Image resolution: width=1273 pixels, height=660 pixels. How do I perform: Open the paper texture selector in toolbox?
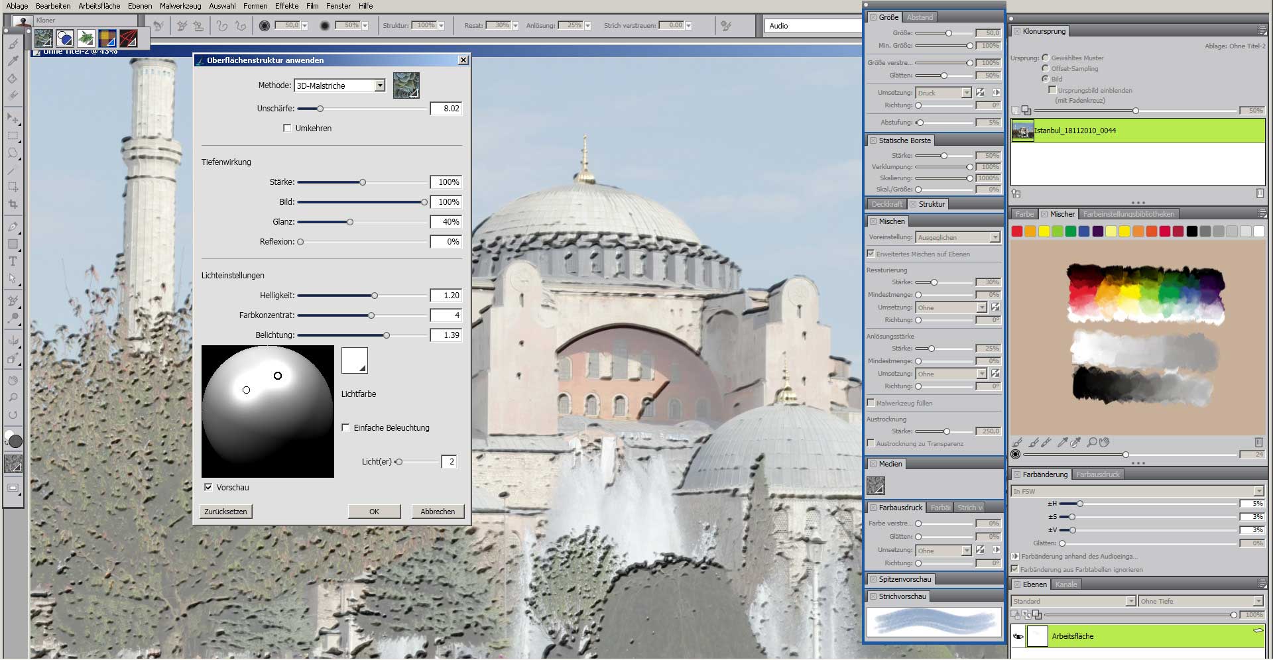coord(13,463)
